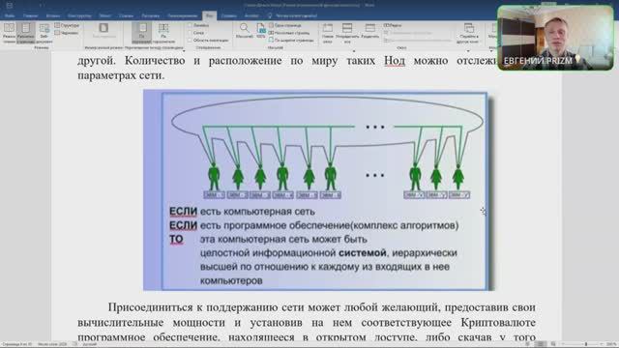Switch to Print Layout via status bar
Viewport: 619px width, 348px height.
click(541, 344)
